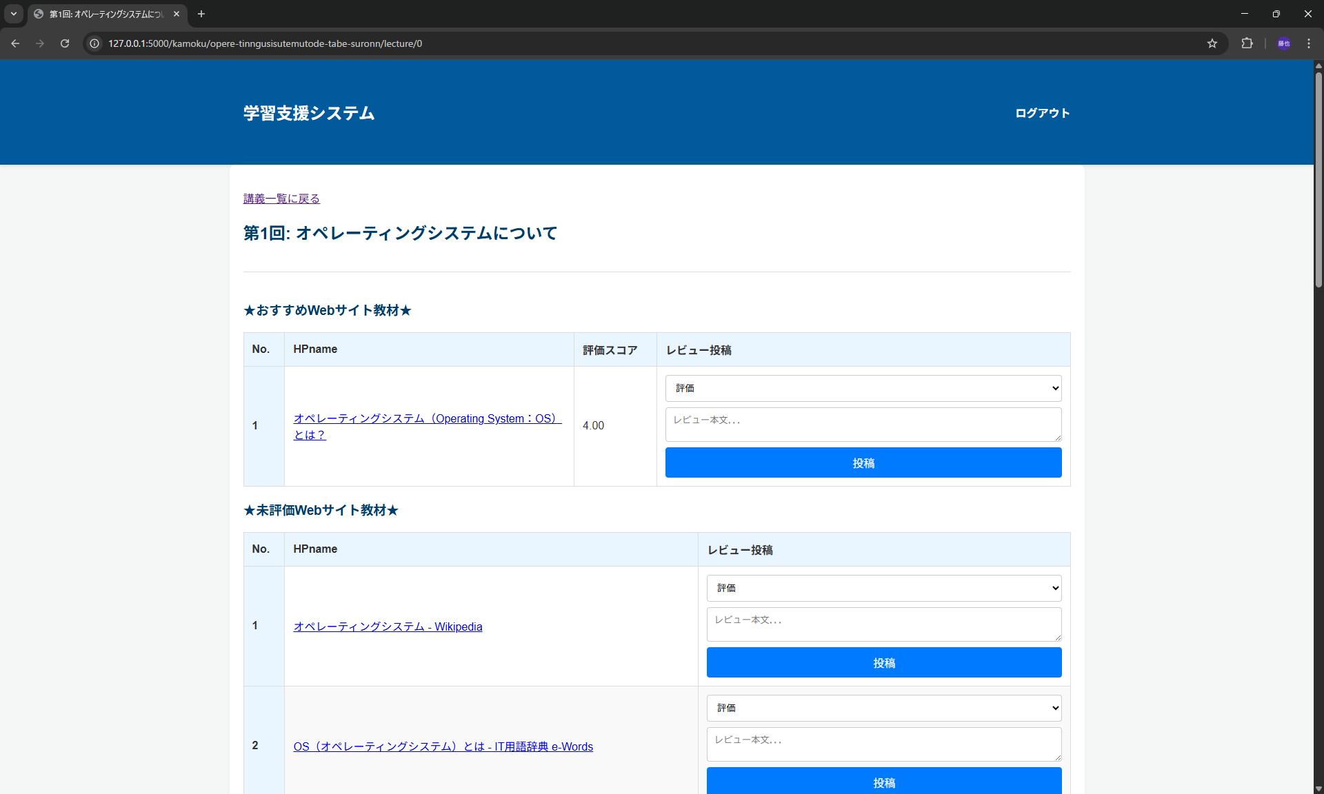1324x794 pixels.
Task: Expand the 評価 dropdown for recommended site
Action: (x=863, y=388)
